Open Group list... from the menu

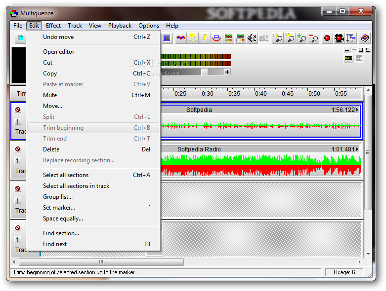tap(93, 197)
